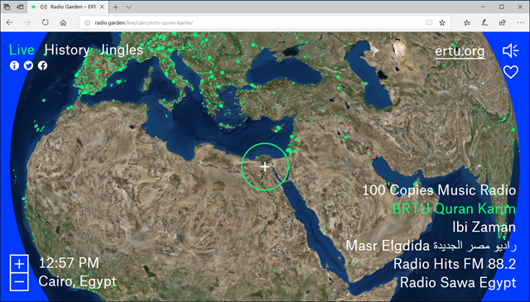Toggle reading view in address bar
This screenshot has height=302, width=530.
coord(429,22)
